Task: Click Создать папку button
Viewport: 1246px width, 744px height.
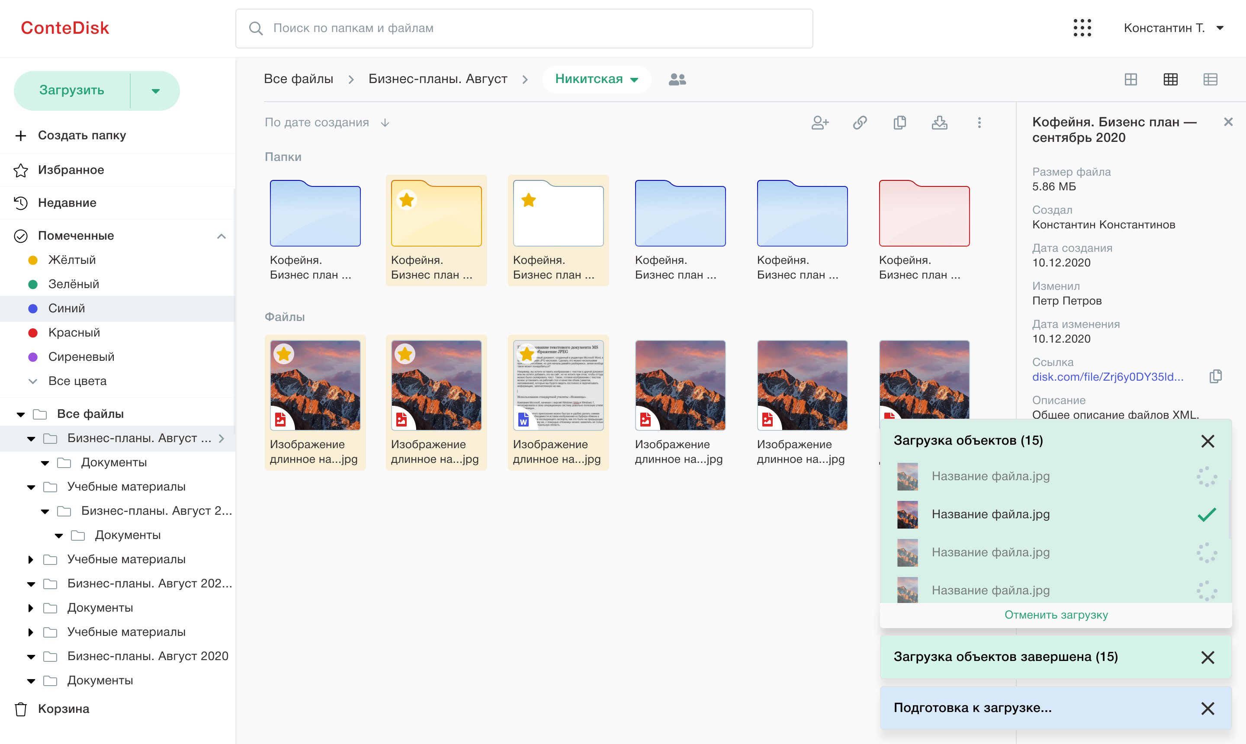Action: coord(81,135)
